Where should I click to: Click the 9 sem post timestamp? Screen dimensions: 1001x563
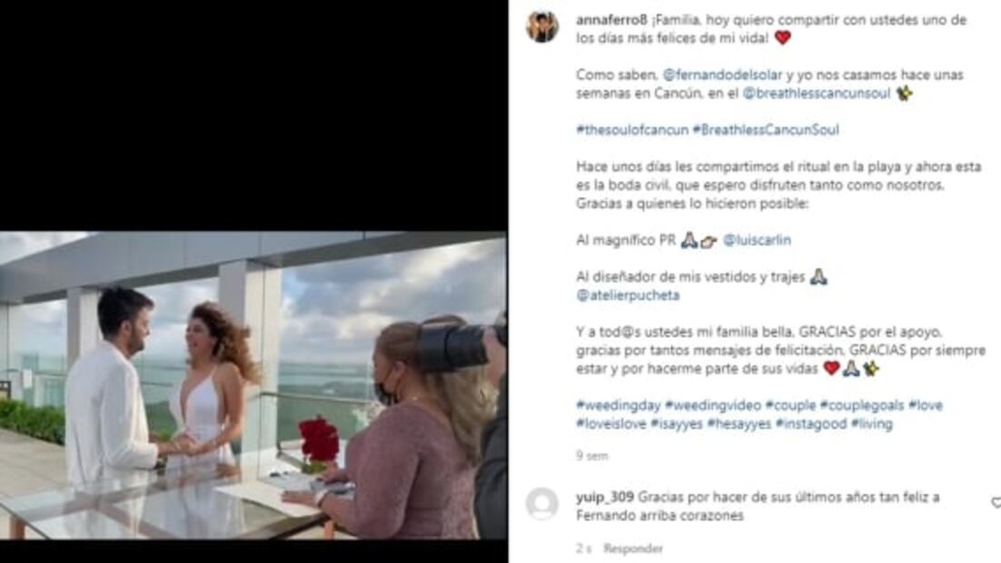click(x=592, y=456)
